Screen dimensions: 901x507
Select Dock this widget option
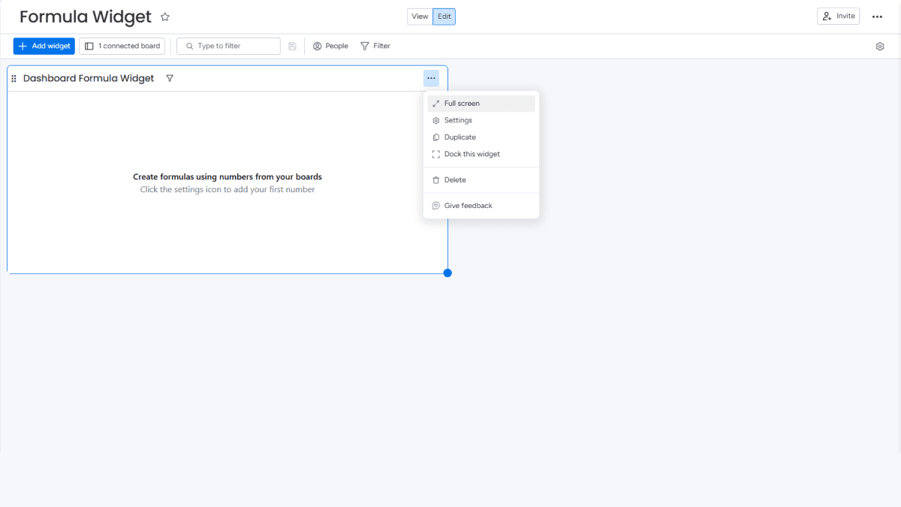click(472, 153)
